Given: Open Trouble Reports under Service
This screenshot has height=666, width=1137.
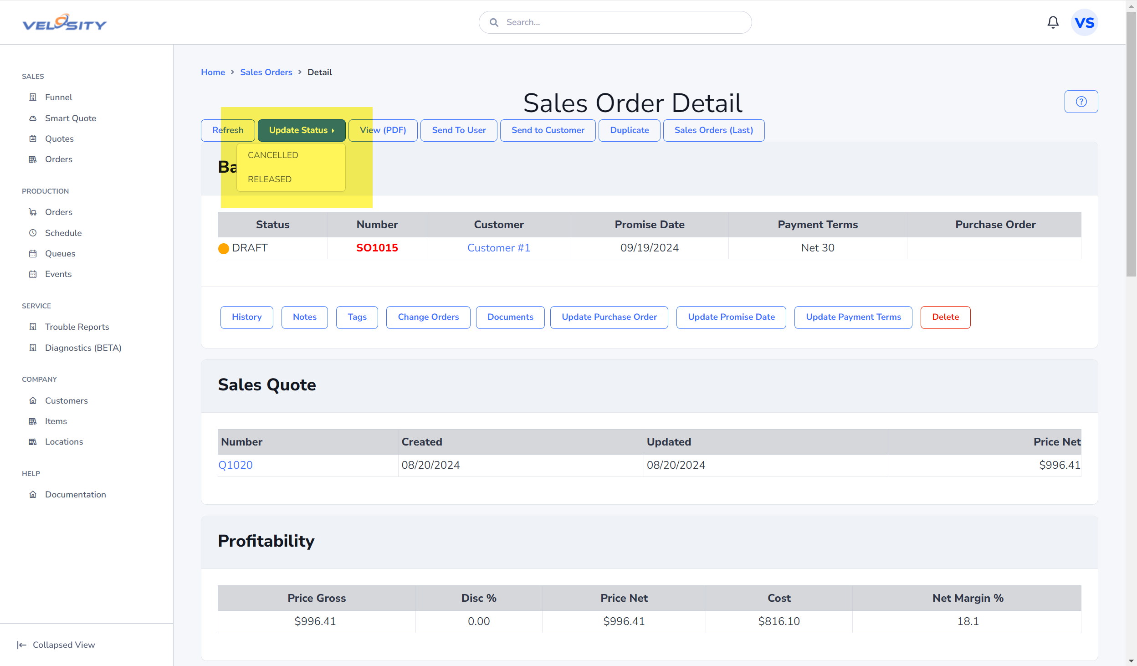Looking at the screenshot, I should pyautogui.click(x=77, y=327).
